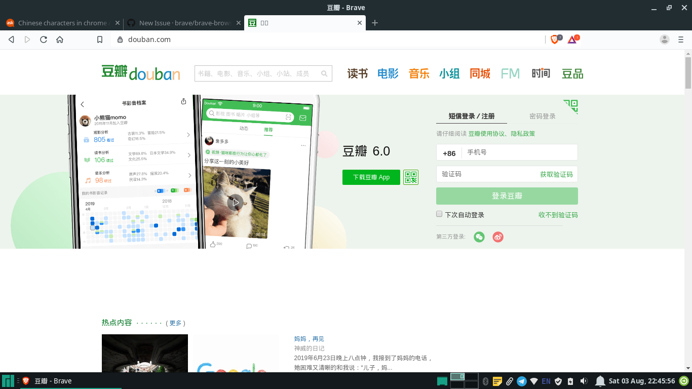Go to browser home page
This screenshot has width=692, height=389.
[60, 40]
